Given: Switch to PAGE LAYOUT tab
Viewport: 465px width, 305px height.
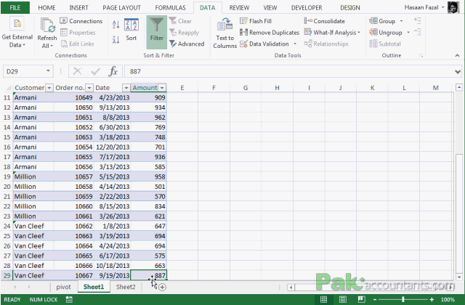Looking at the screenshot, I should (x=121, y=8).
